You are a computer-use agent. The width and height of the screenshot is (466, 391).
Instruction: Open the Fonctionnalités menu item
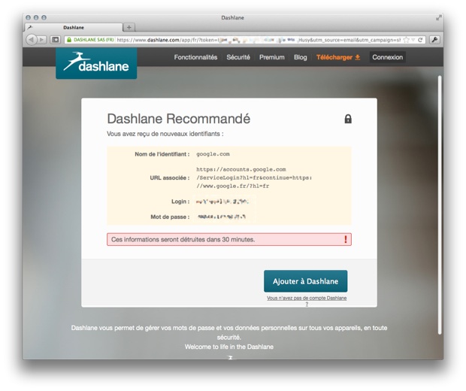(195, 57)
